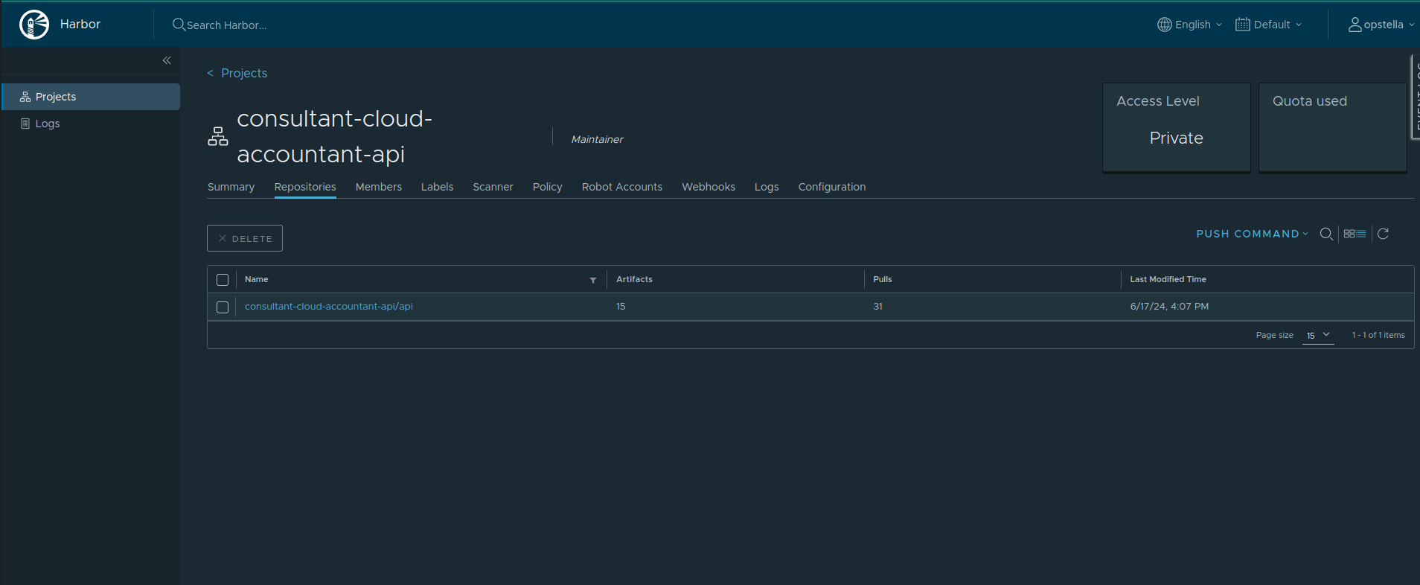Expand the PUSH COMMAND dropdown

1252,234
